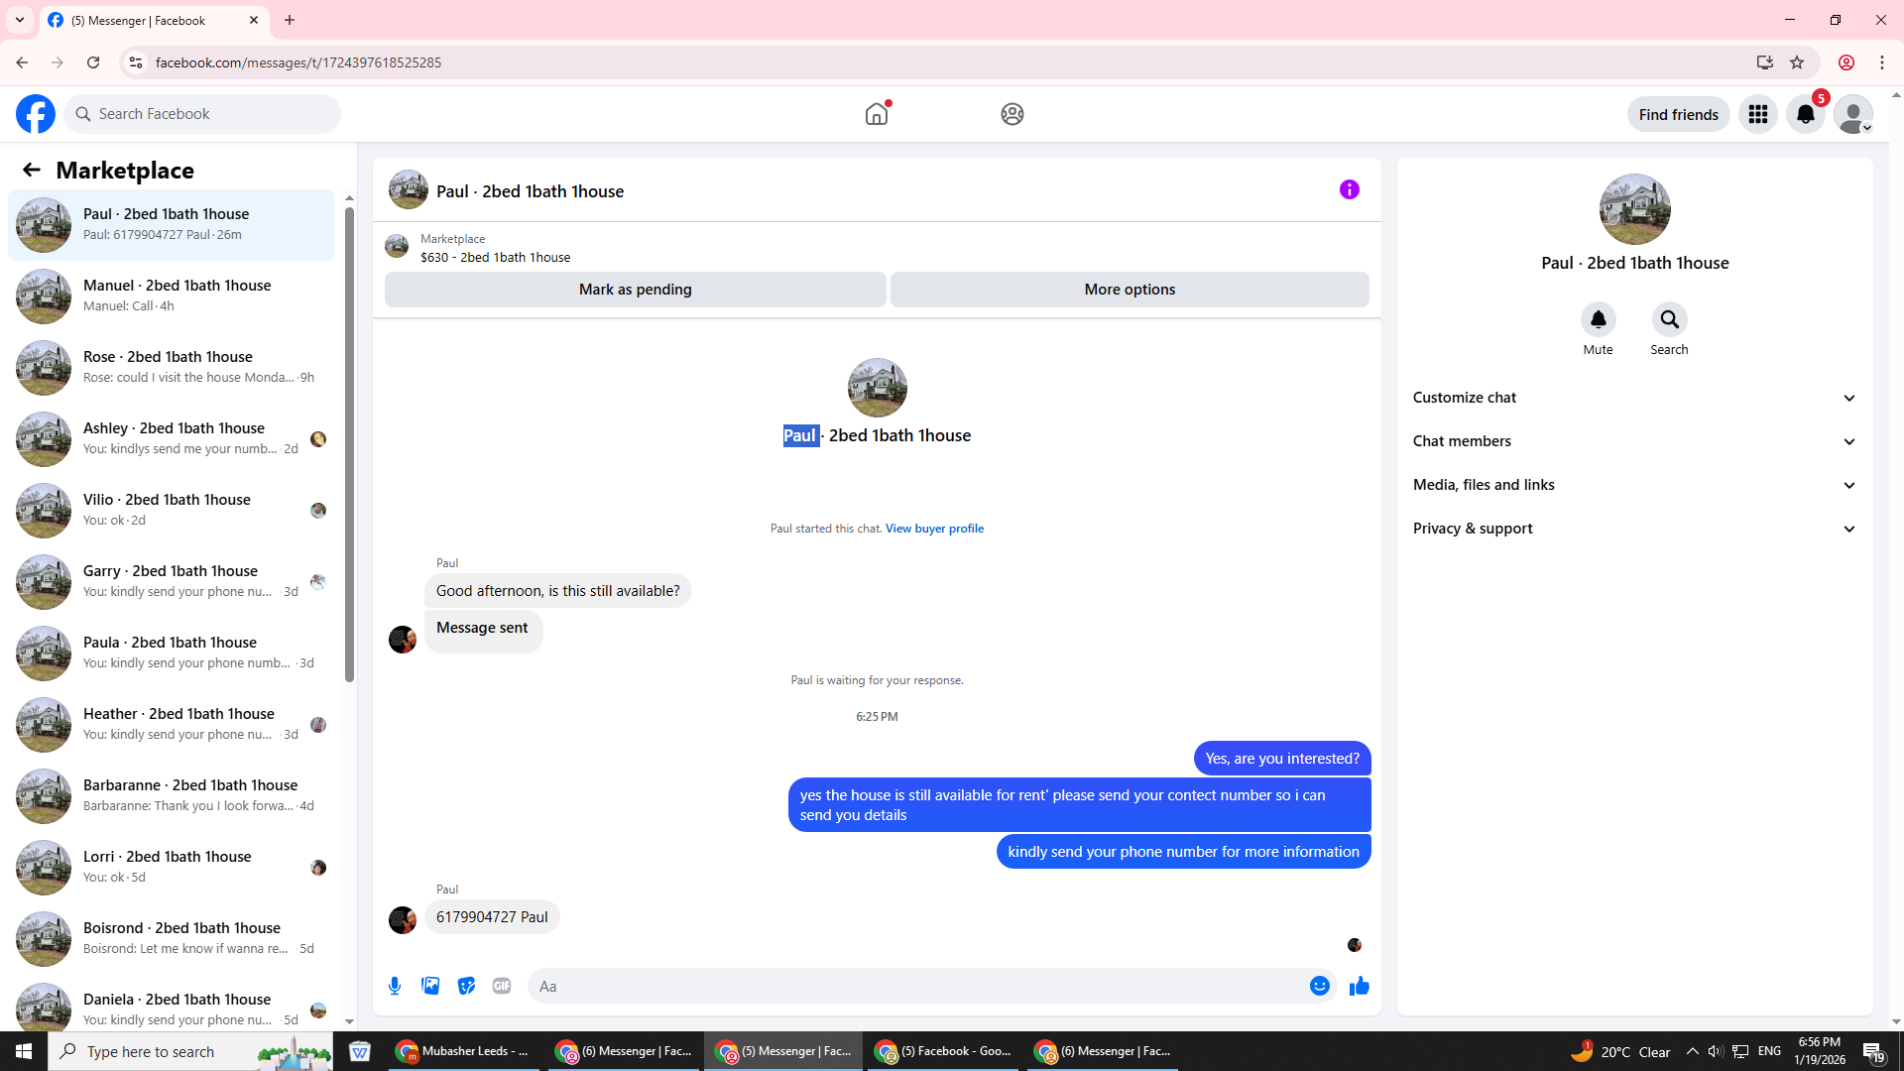Open the GIF picker
Viewport: 1904px width, 1071px height.
click(502, 986)
